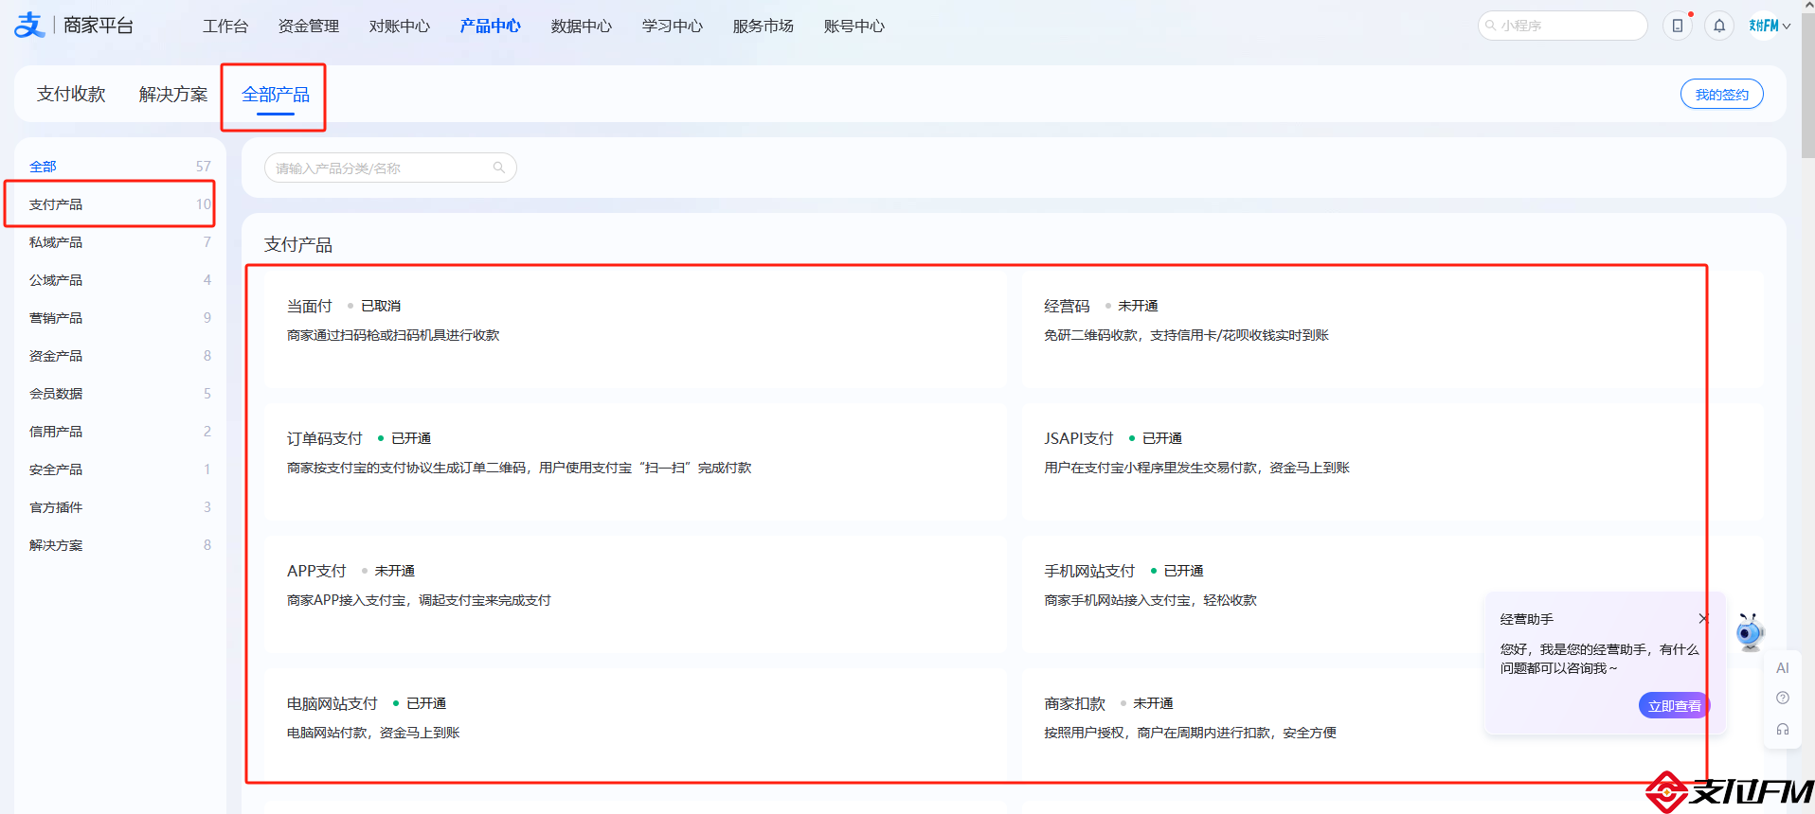The width and height of the screenshot is (1815, 814).
Task: Click the 我的签约 button
Action: pyautogui.click(x=1721, y=94)
